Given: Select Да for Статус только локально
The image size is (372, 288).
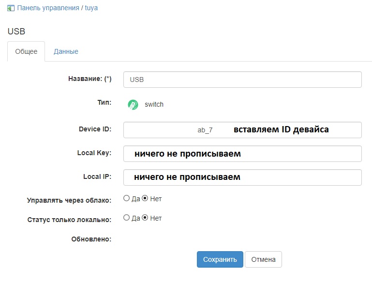Looking at the screenshot, I should pos(126,218).
